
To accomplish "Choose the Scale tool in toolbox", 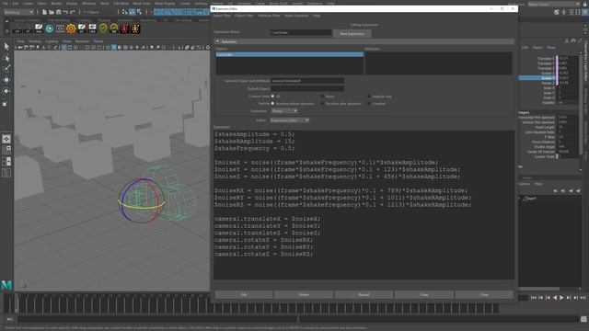I will [6, 104].
